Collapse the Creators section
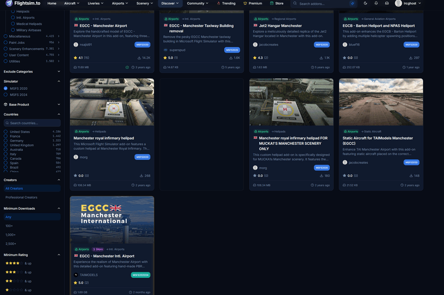The height and width of the screenshot is (295, 444). pos(59,180)
